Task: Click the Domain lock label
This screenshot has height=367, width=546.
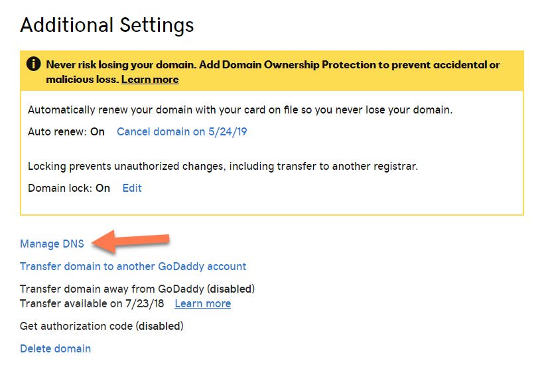Action: (x=60, y=188)
